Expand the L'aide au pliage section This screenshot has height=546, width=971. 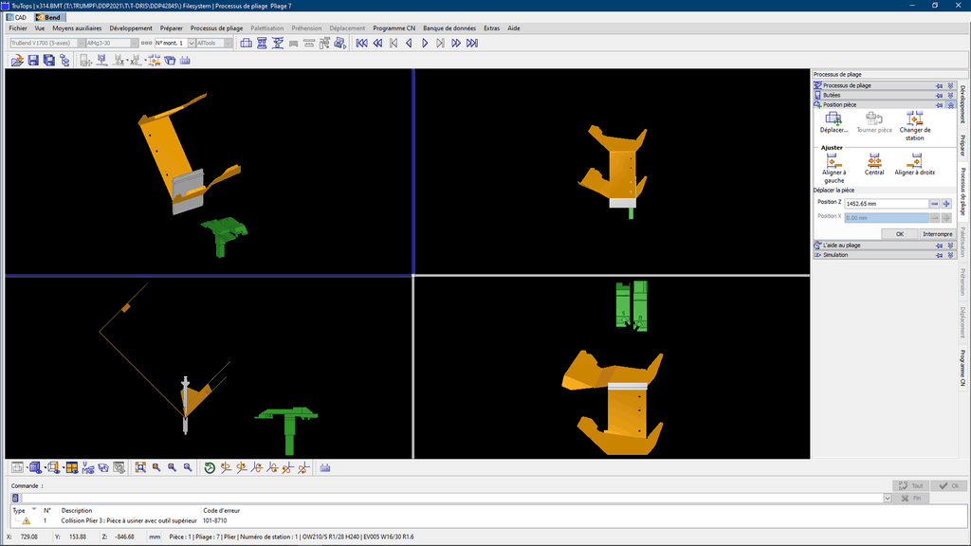click(950, 246)
